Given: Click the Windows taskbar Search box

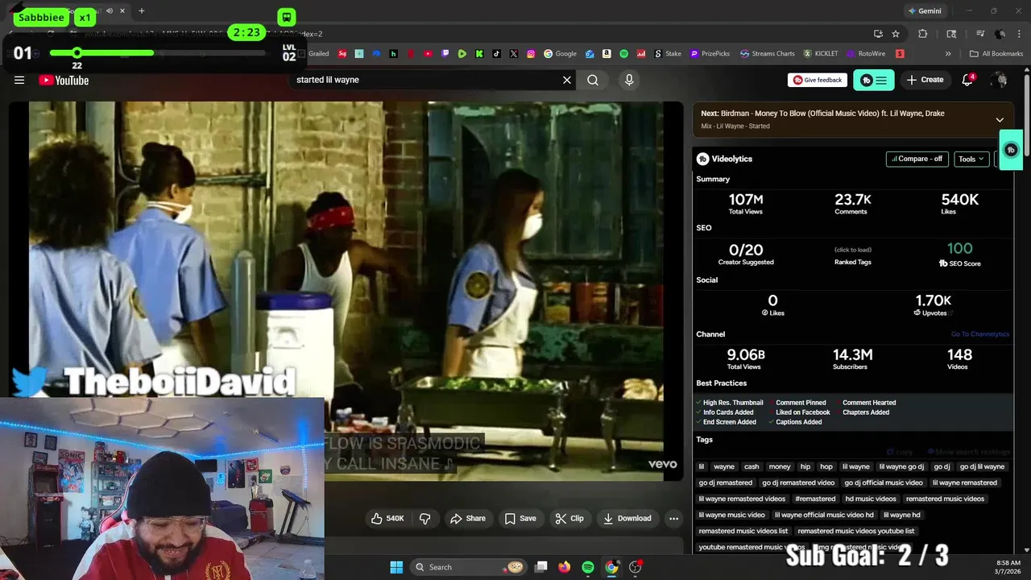Looking at the screenshot, I should click(x=470, y=567).
